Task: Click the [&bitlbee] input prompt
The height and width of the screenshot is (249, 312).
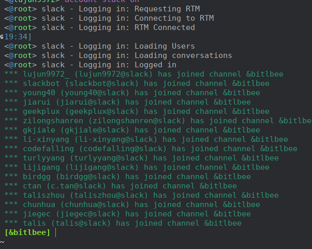Action: pyautogui.click(x=27, y=233)
